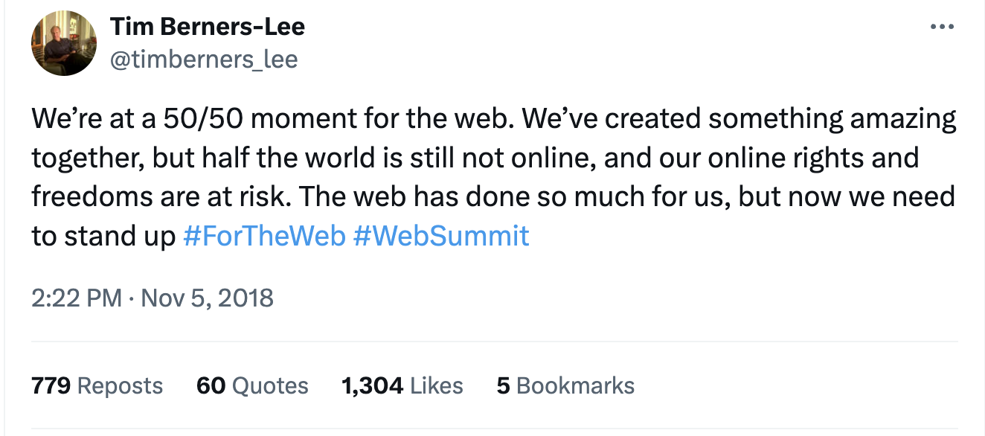Viewport: 985px width, 436px height.
Task: Click the like count number 1,304
Action: point(372,385)
